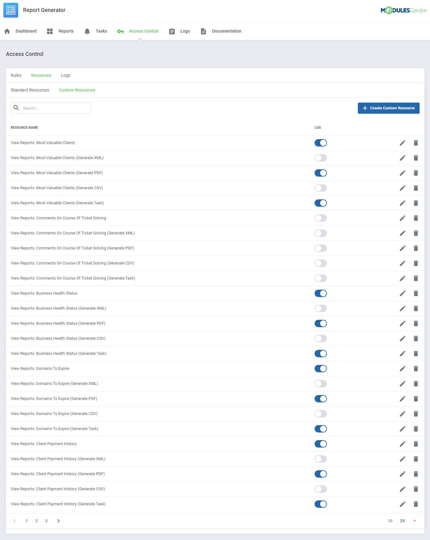Enable log for Most Valuable Clients (Generate XML)
Viewport: 430px width, 540px height.
point(320,158)
